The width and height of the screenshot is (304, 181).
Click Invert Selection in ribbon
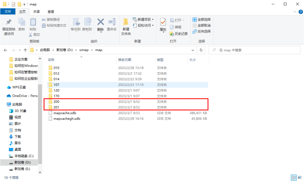(202, 31)
